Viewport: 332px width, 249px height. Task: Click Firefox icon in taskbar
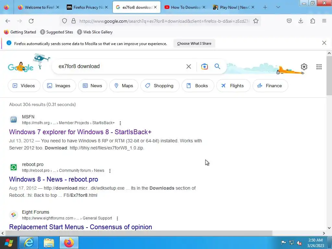[69, 243]
